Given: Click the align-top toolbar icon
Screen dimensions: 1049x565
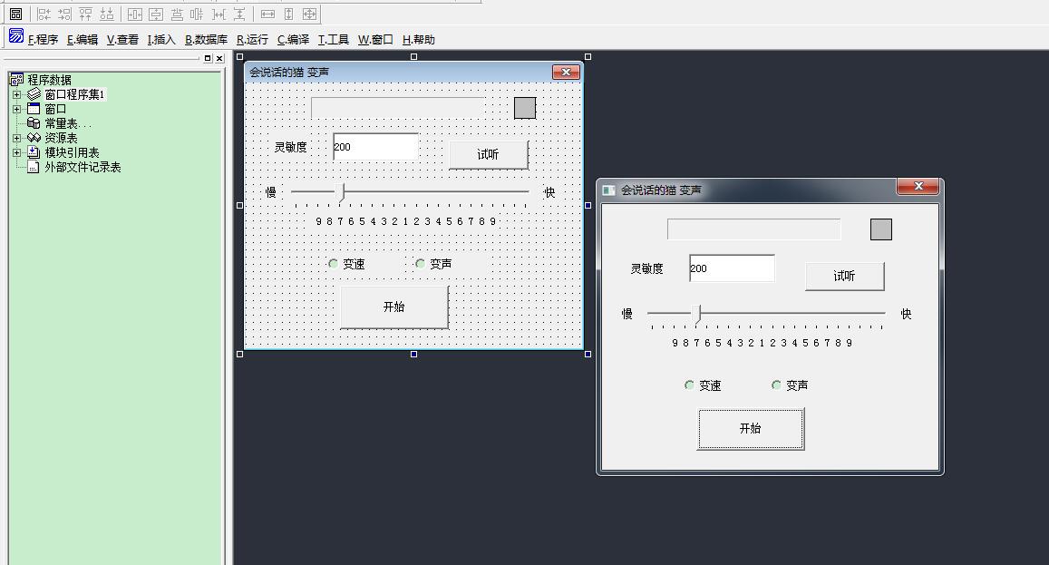Looking at the screenshot, I should pyautogui.click(x=86, y=14).
